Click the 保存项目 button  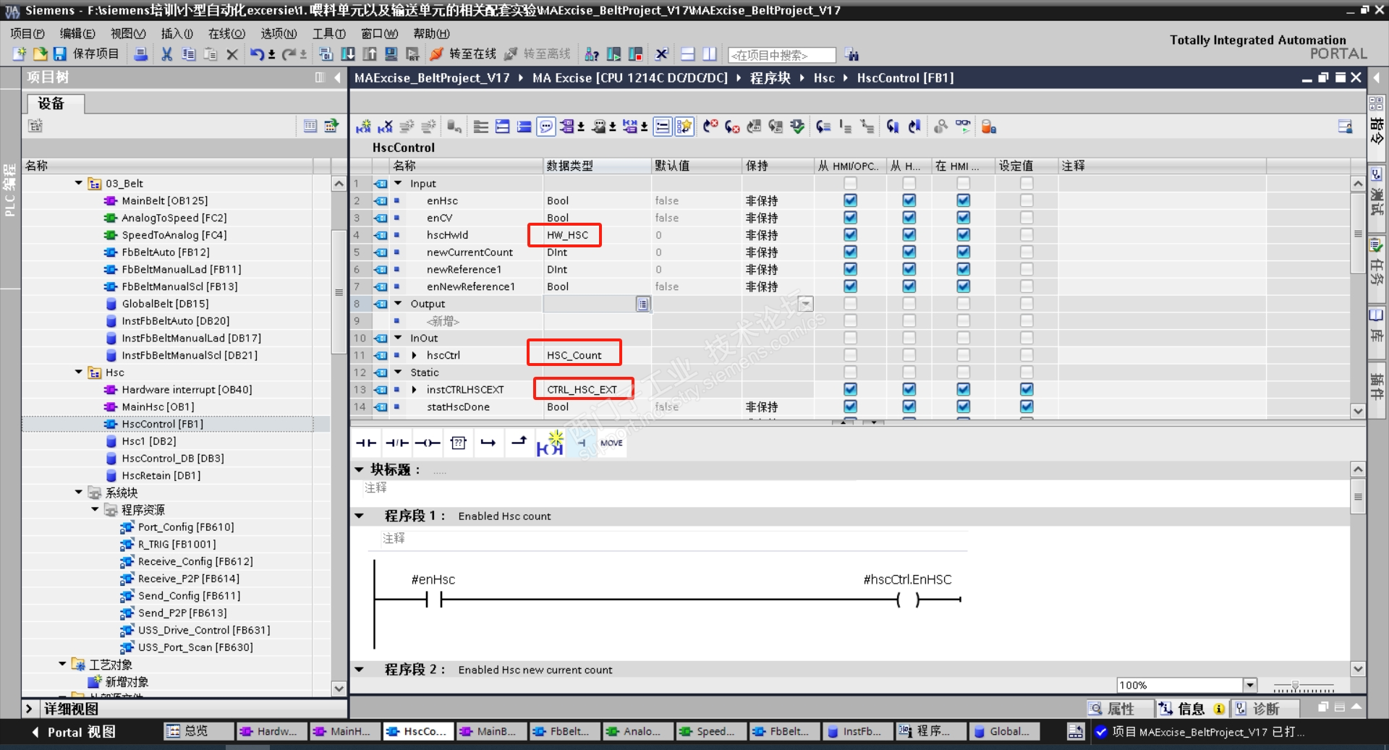click(86, 54)
